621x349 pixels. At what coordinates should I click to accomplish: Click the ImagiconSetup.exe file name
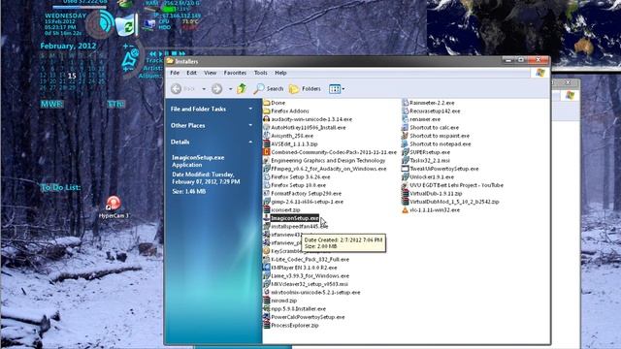(295, 218)
